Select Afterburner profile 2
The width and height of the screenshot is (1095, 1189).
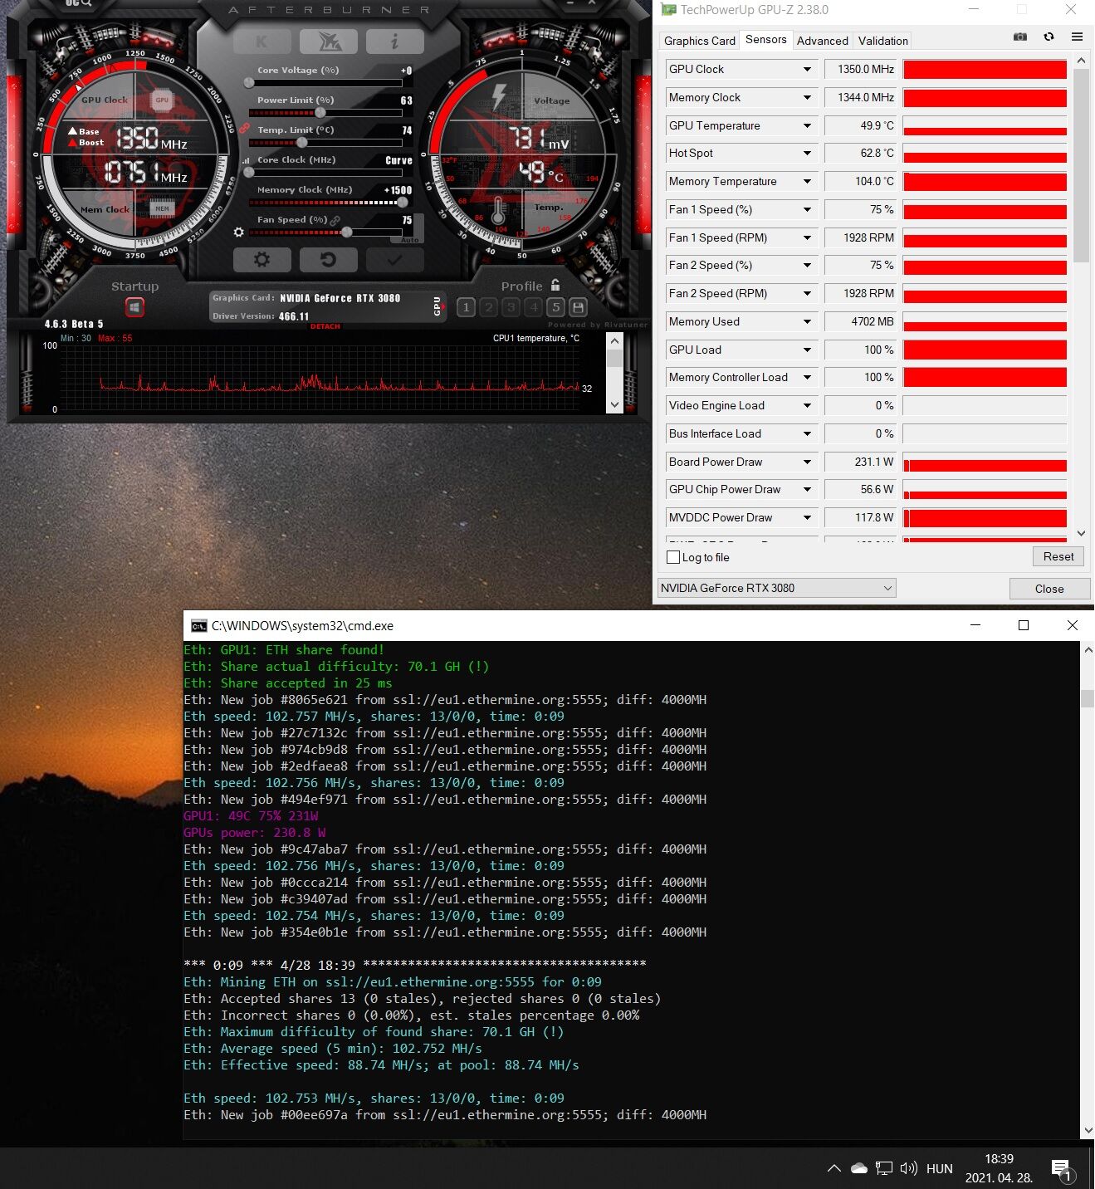[x=488, y=307]
